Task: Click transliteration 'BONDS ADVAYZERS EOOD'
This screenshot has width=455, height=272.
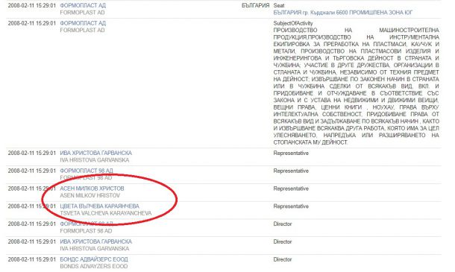Action: tap(94, 266)
